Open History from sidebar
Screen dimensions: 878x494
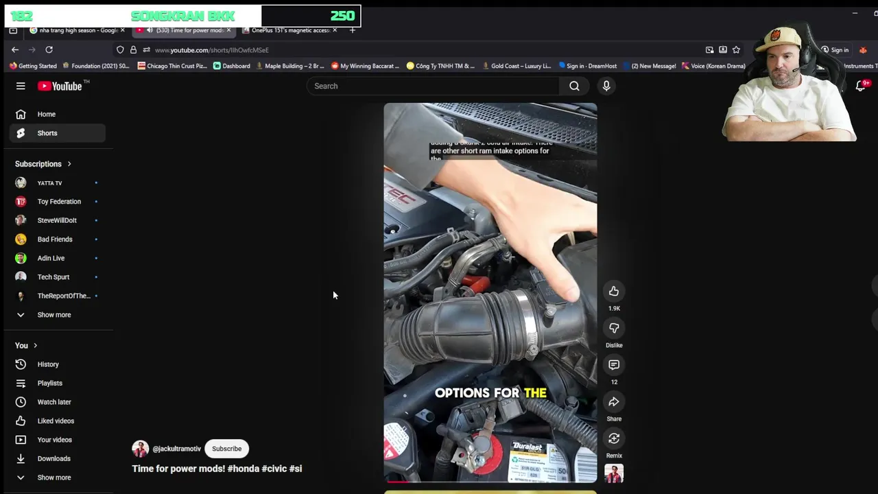click(x=58, y=364)
